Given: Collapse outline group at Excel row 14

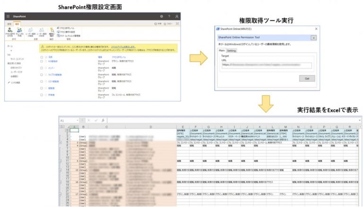Looking at the screenshot, I should tap(60, 170).
